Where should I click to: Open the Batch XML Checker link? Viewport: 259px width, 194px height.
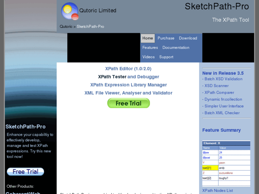coord(222,113)
